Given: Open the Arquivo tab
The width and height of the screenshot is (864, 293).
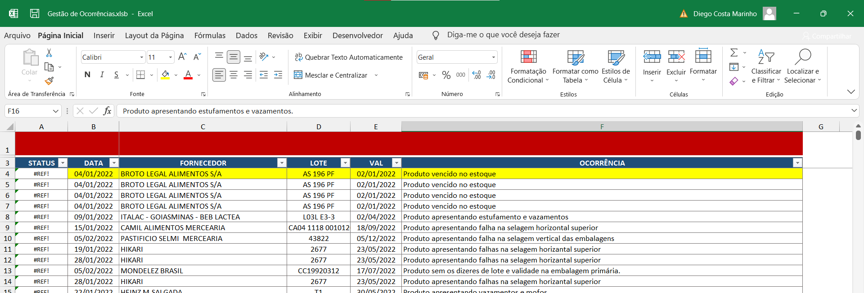Looking at the screenshot, I should point(17,35).
